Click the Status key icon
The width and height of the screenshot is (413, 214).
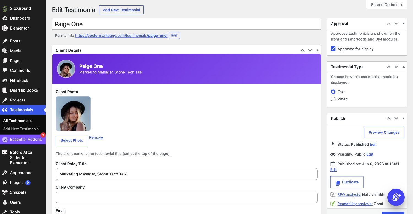[x=333, y=144]
